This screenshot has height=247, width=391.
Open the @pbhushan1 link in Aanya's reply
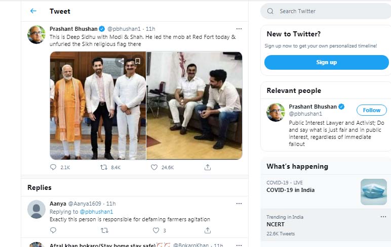click(x=96, y=212)
